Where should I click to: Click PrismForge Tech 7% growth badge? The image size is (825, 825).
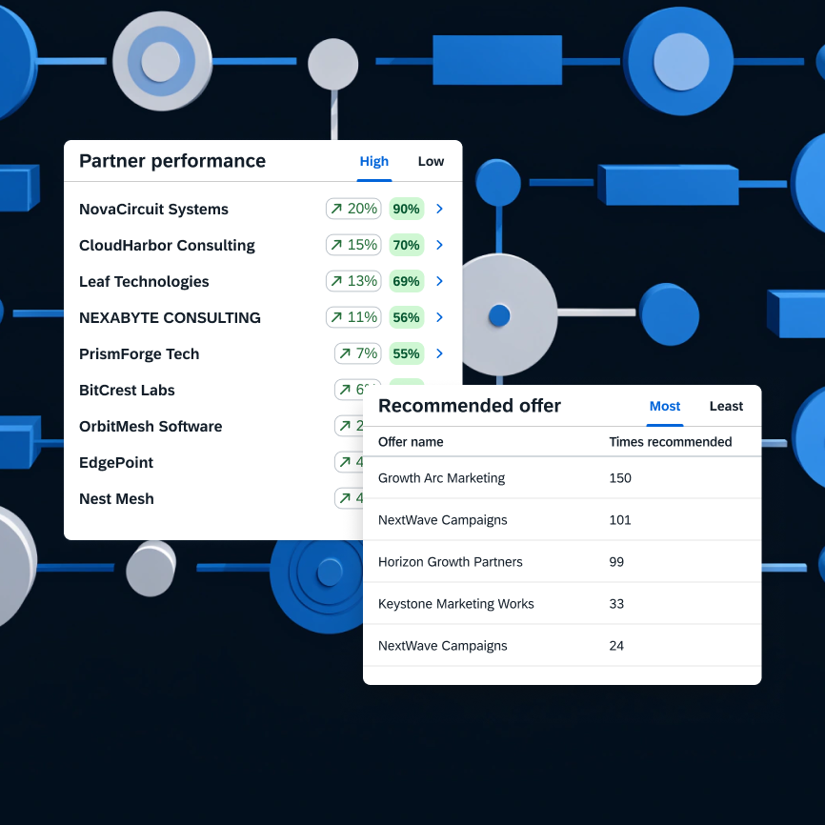click(358, 353)
